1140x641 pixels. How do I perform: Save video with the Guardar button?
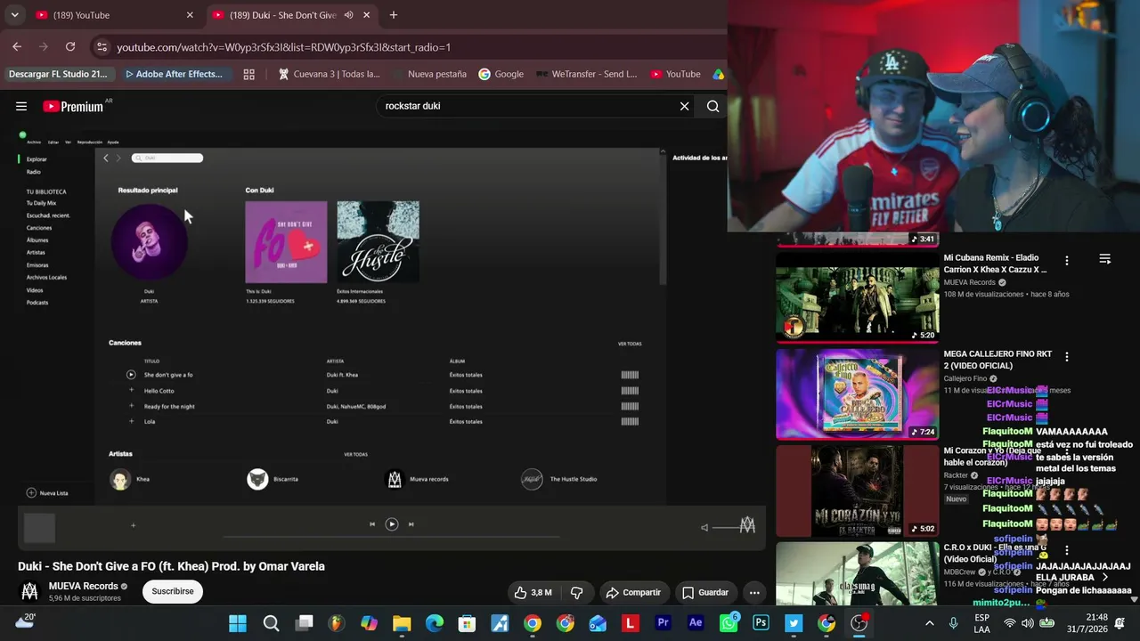tap(704, 592)
